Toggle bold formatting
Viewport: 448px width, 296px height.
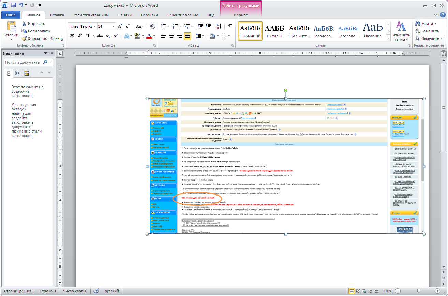[x=72, y=36]
